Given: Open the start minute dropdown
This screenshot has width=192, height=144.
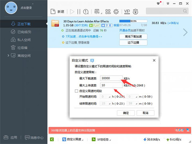Looking at the screenshot, I should click(x=132, y=96).
